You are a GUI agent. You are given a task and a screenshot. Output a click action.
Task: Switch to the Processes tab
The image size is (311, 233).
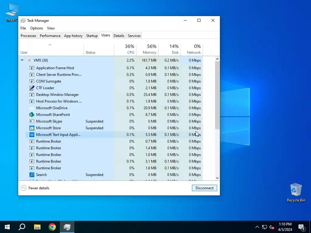tap(28, 36)
